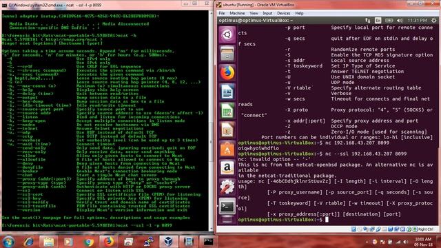Open the Ubuntu Dash search launcher icon

(227, 35)
